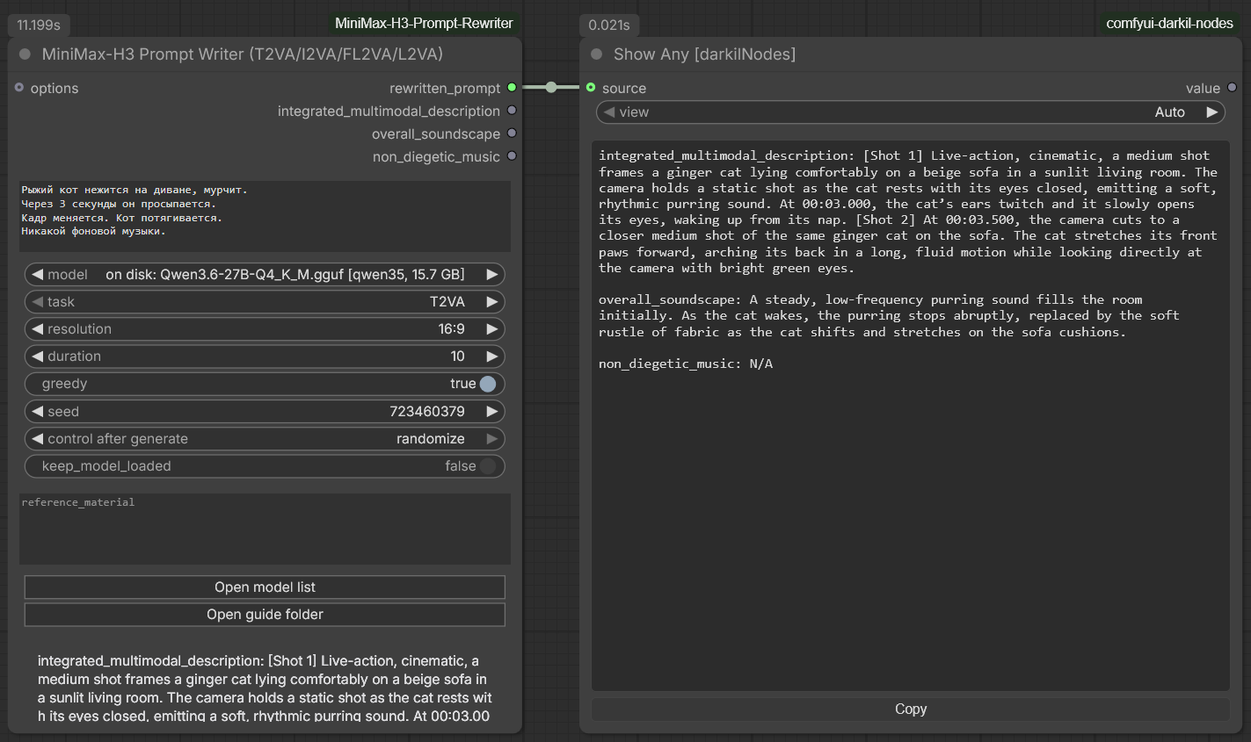The height and width of the screenshot is (742, 1251).
Task: Open the model dropdown showing Qwen3.6-27B
Action: [265, 274]
